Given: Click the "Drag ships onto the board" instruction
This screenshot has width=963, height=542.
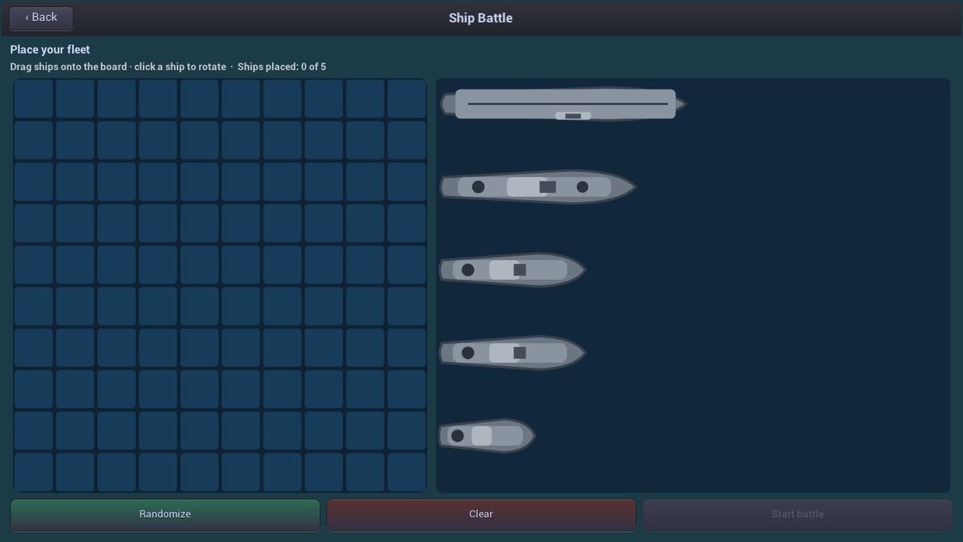Looking at the screenshot, I should (x=68, y=67).
